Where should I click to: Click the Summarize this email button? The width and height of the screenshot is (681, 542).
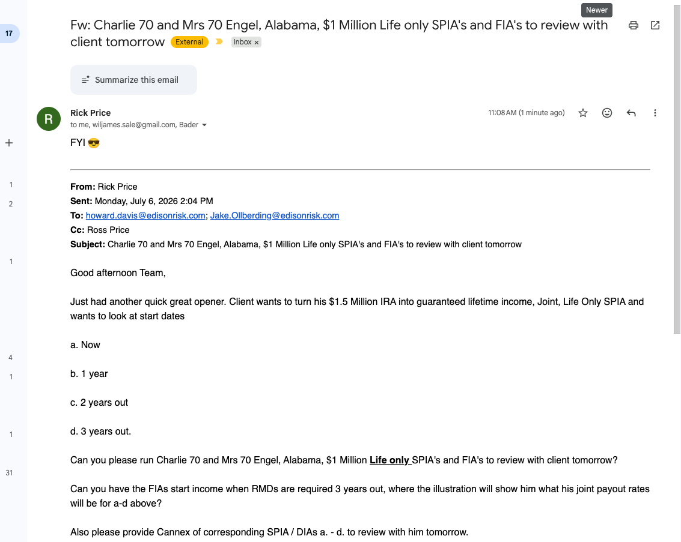click(134, 80)
